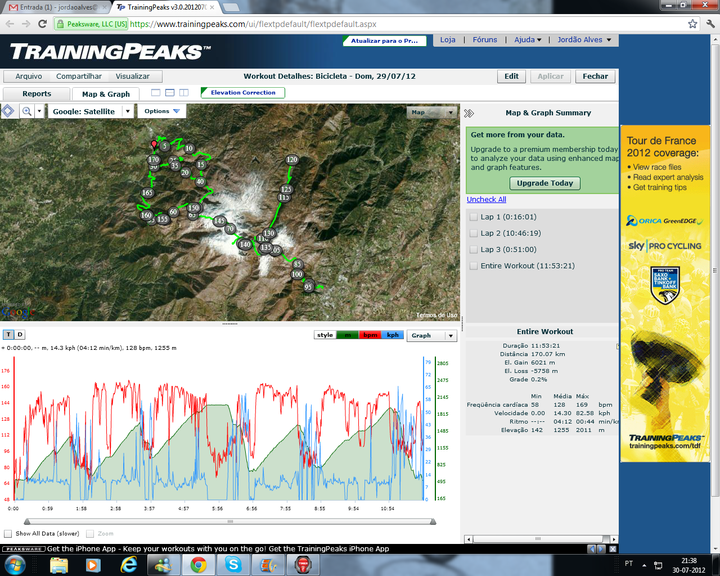Bookmark this page with the star
The width and height of the screenshot is (720, 576).
(692, 24)
